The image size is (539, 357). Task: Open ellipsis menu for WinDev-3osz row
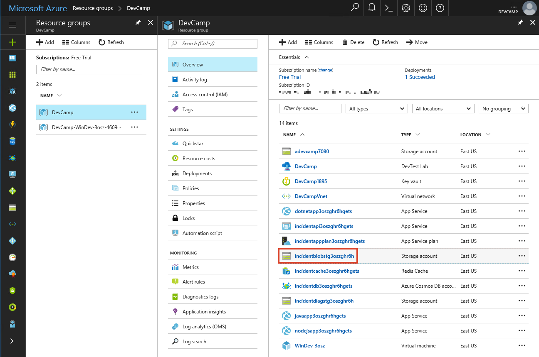522,346
